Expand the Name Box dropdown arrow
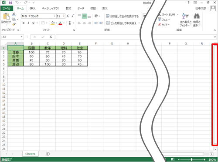 pyautogui.click(x=21, y=37)
